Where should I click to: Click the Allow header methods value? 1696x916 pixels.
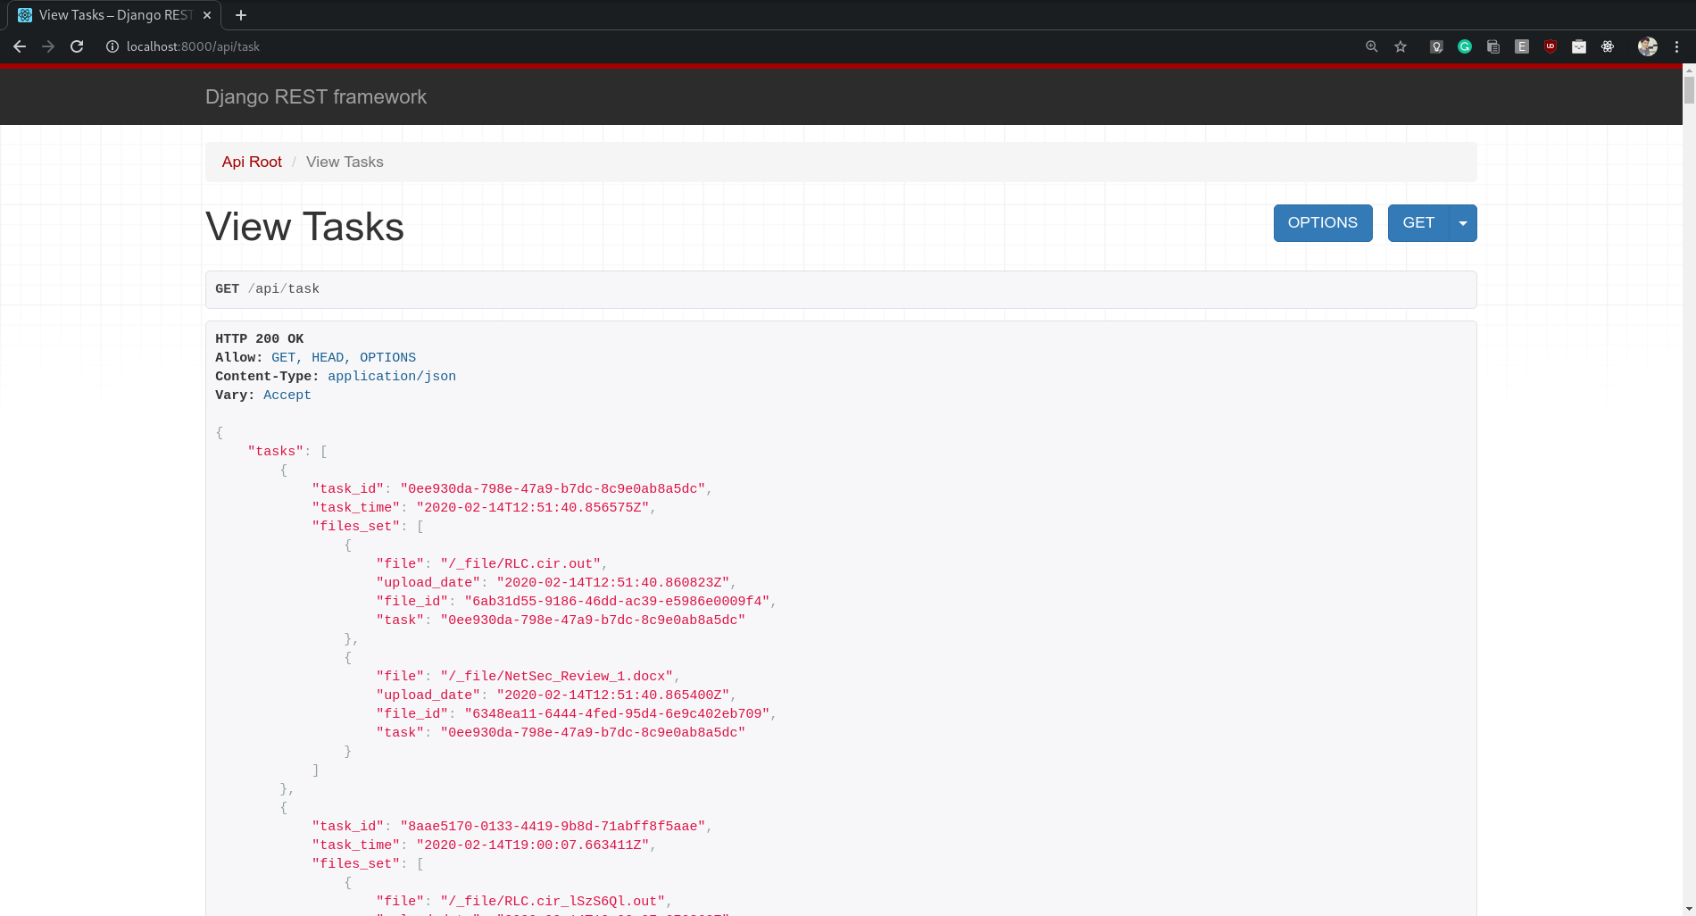pyautogui.click(x=344, y=358)
